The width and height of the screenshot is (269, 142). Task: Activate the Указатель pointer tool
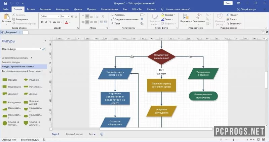[x=118, y=15]
